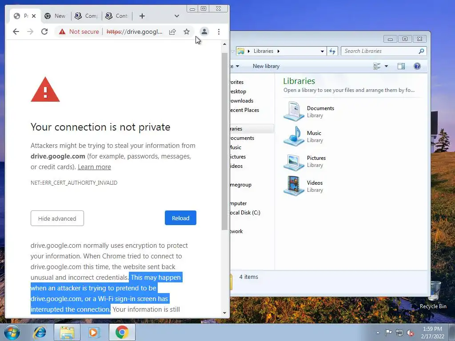The width and height of the screenshot is (455, 341).
Task: Open Recycle Bin on desktop
Action: click(433, 295)
